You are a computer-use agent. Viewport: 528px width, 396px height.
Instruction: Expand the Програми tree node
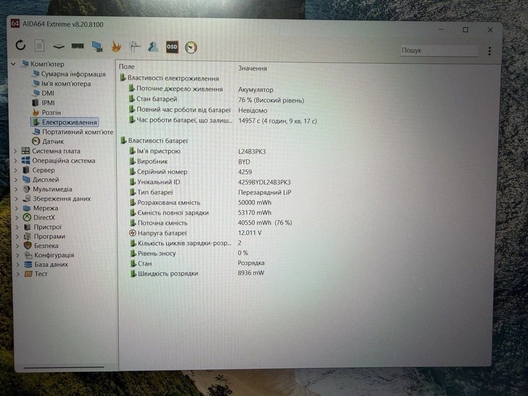17,236
